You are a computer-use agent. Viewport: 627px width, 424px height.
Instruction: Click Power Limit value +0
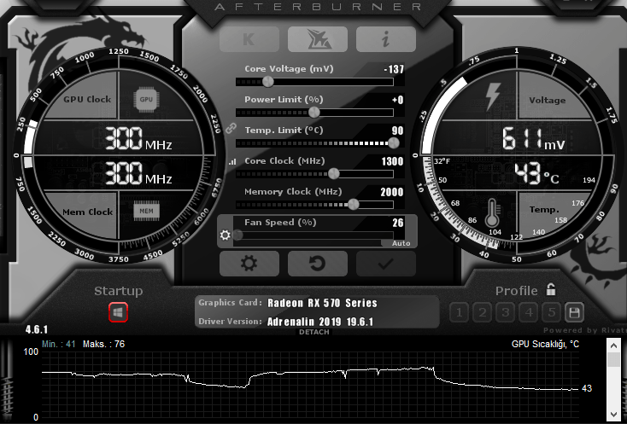point(398,100)
